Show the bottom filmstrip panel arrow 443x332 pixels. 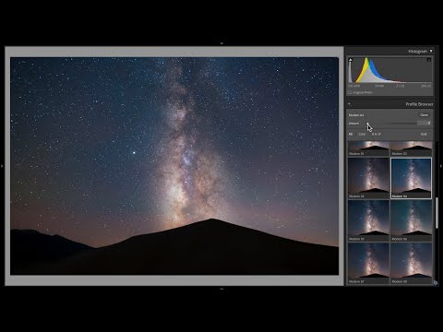click(221, 289)
